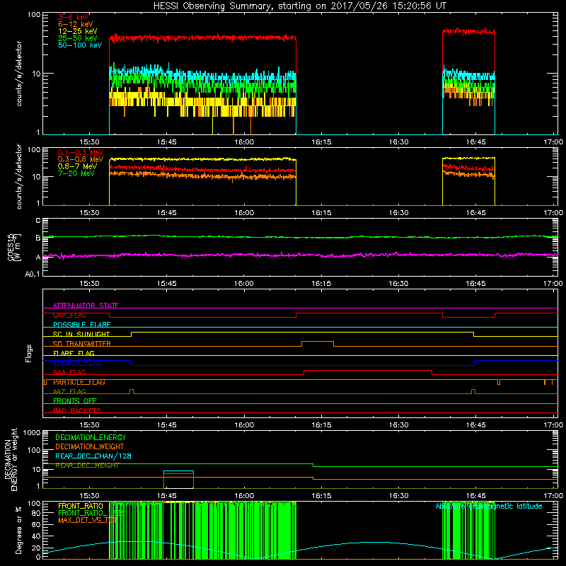Select the 12-25 keV legend label

(x=77, y=31)
